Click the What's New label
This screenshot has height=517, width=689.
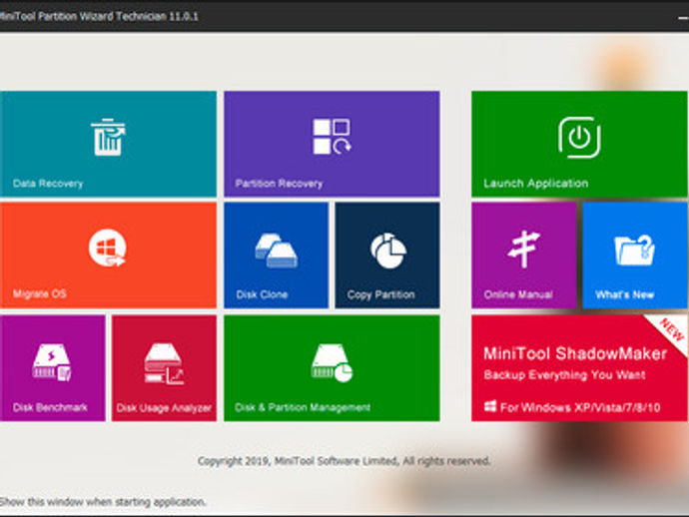625,294
